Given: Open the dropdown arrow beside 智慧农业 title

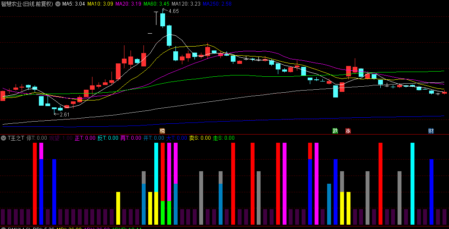Looking at the screenshot, I should 57,4.
